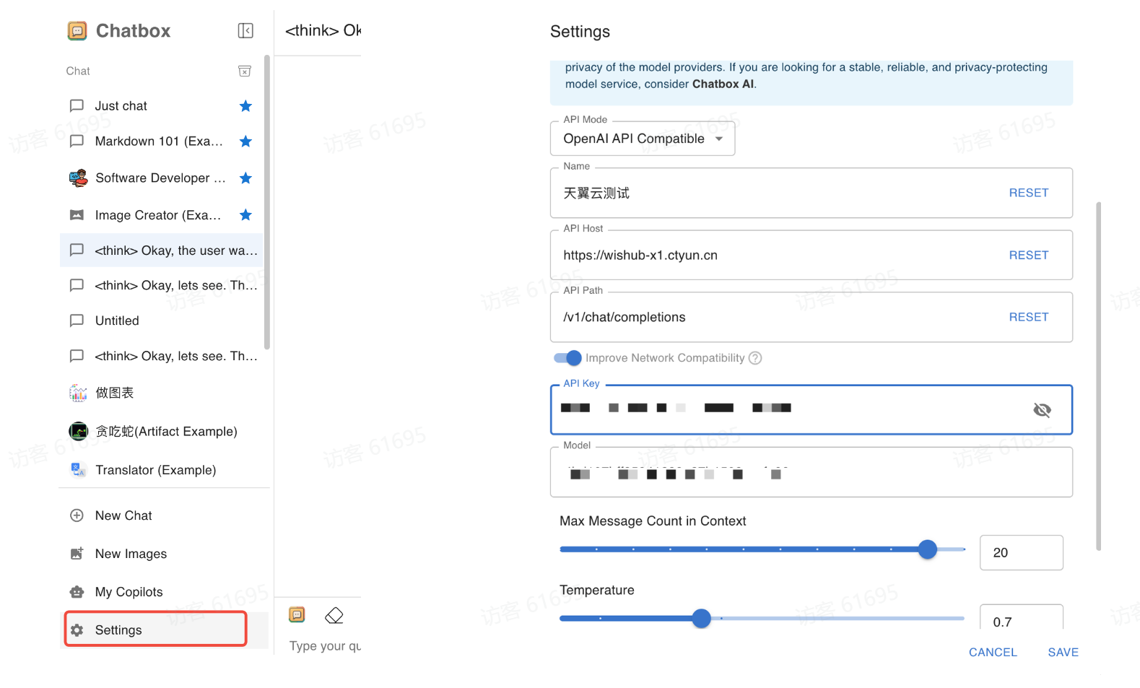Click the chat bubble icon for Just chat
The width and height of the screenshot is (1140, 688).
click(77, 106)
